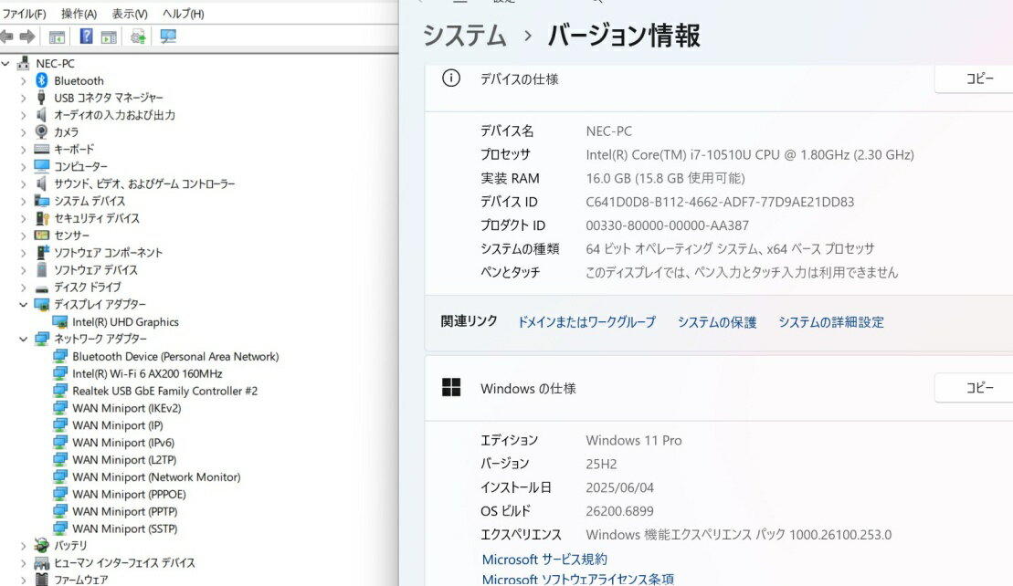
Task: Open システムの詳細設定 link
Action: coord(830,322)
